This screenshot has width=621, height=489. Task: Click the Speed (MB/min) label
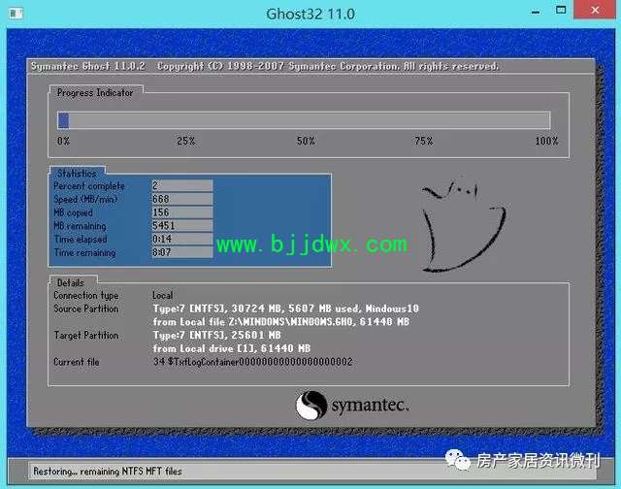[x=85, y=199]
